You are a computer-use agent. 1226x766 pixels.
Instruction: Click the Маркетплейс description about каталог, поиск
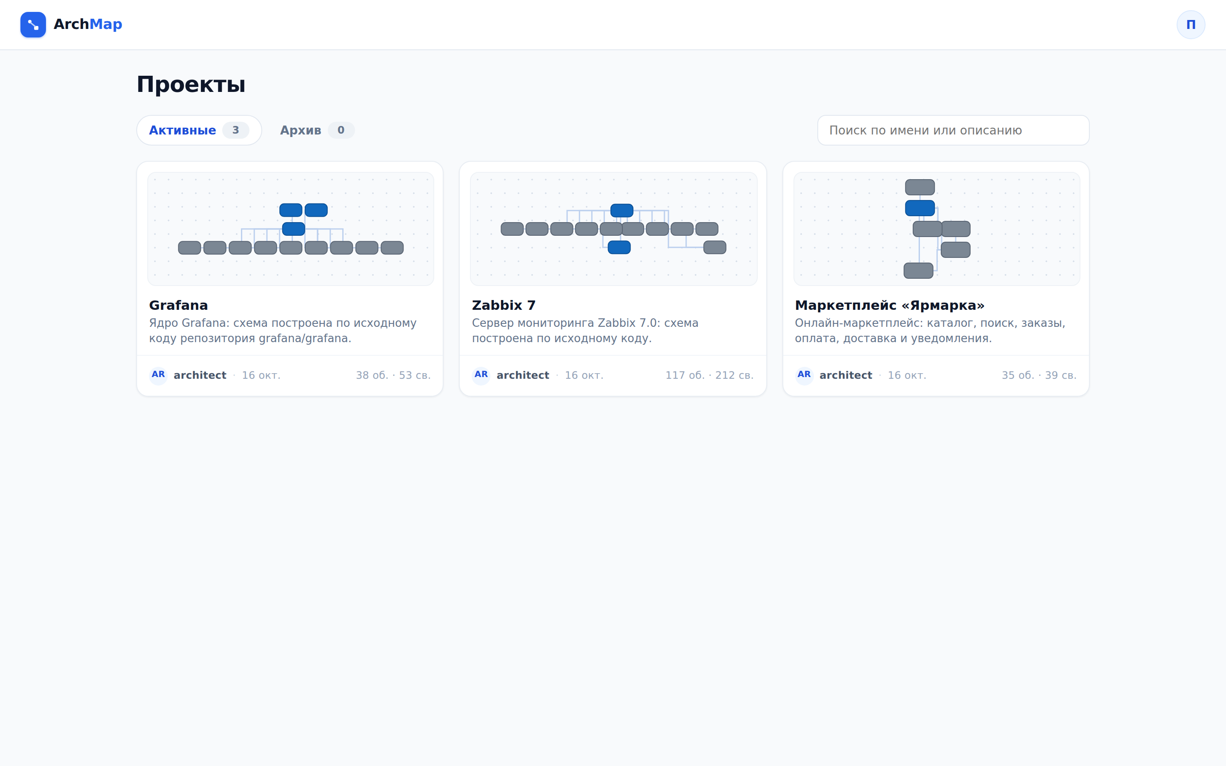coord(930,330)
